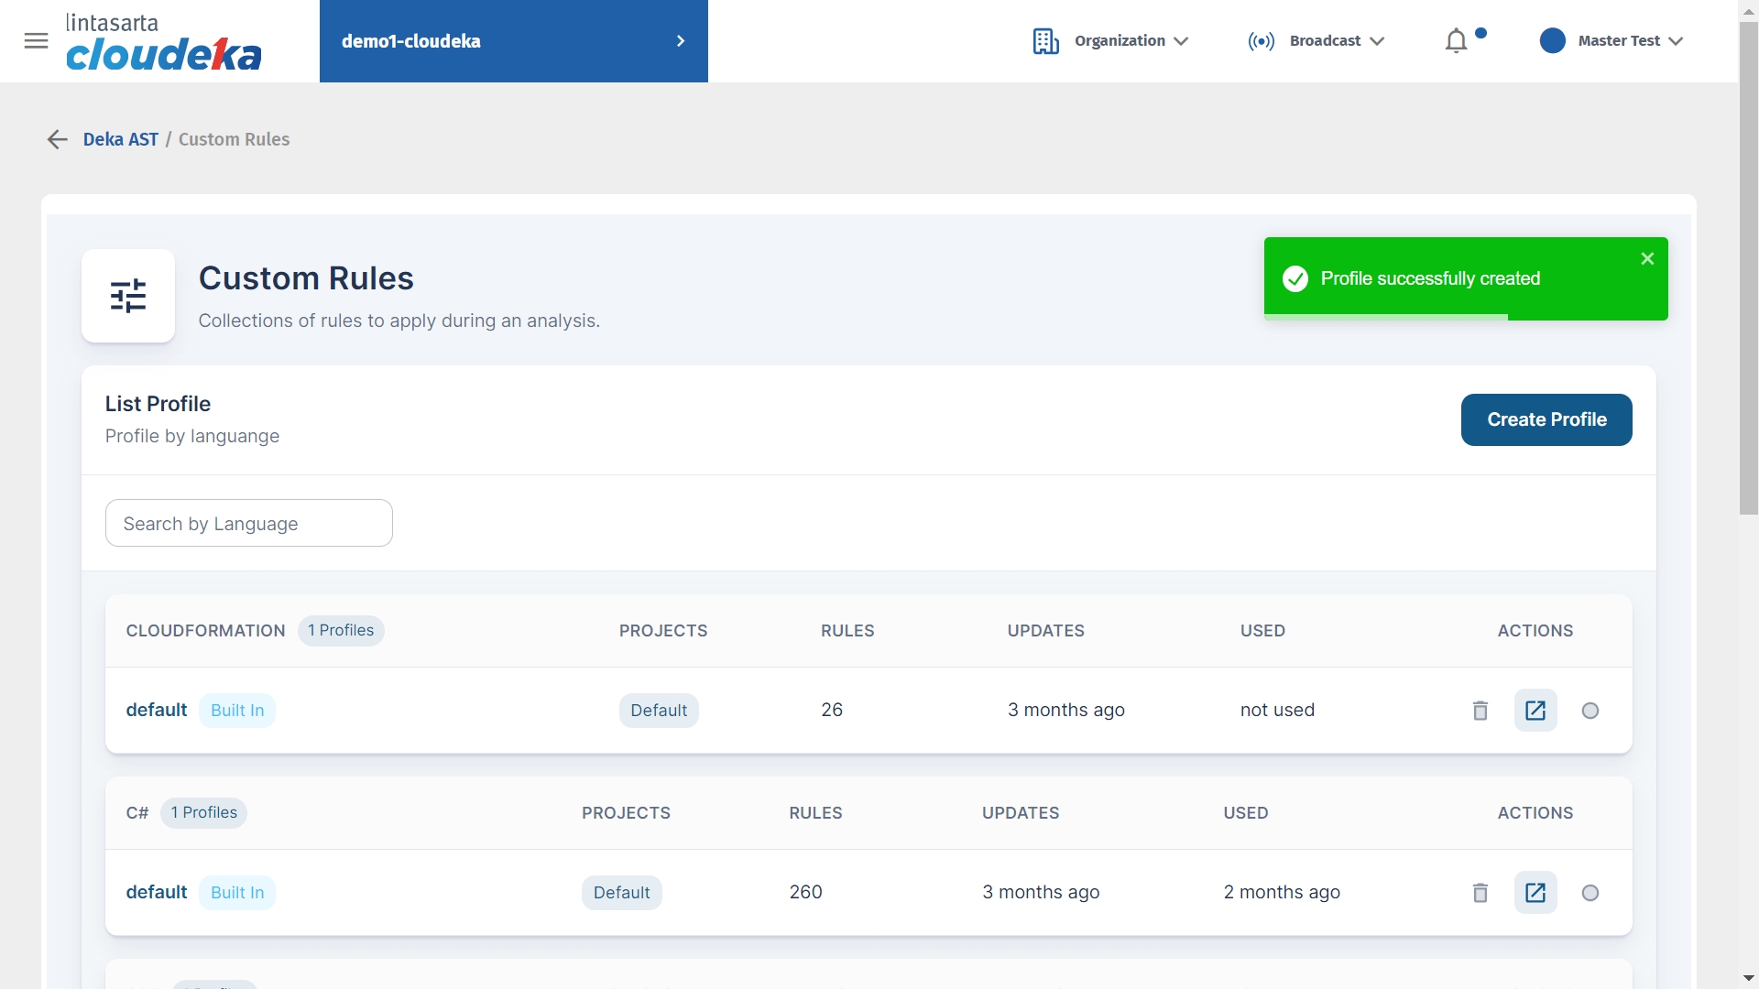Delete the CloudFormation default profile
Image resolution: width=1759 pixels, height=989 pixels.
click(1480, 711)
